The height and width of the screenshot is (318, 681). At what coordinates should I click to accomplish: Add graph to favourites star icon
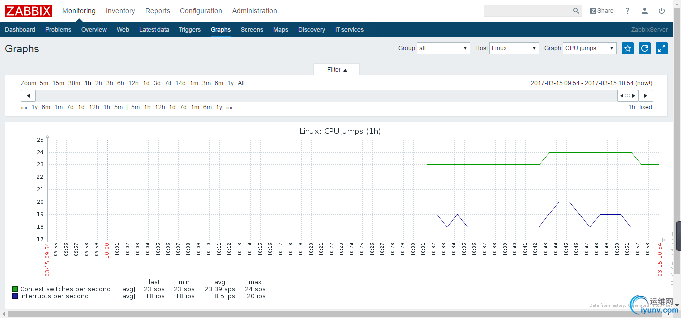coord(628,48)
